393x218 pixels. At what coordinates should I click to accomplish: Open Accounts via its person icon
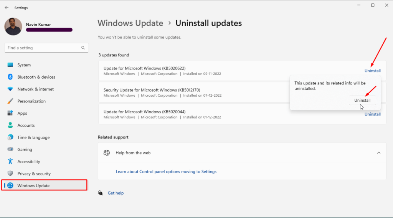point(10,125)
